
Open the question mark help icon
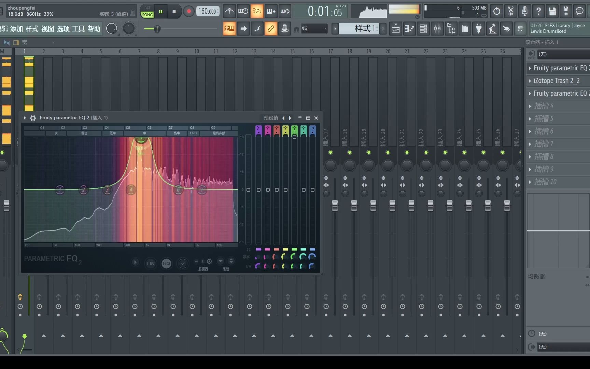(x=538, y=11)
